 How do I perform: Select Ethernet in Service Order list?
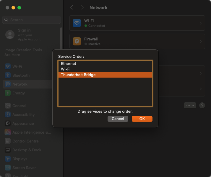tap(105, 63)
